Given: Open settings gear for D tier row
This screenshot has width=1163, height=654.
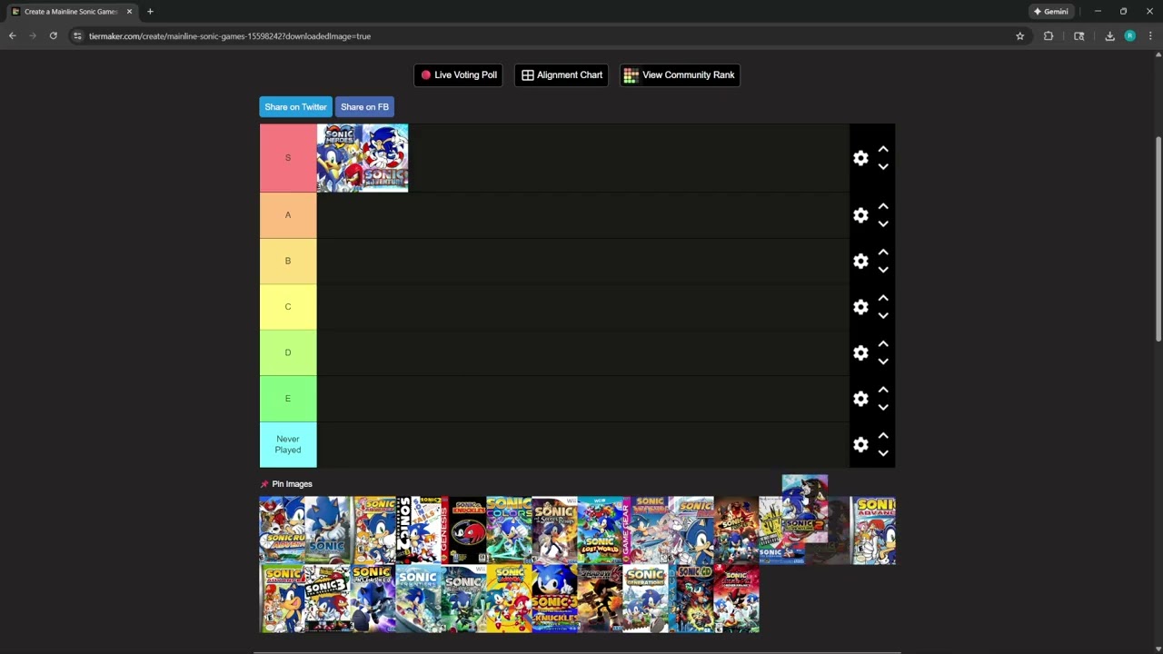Looking at the screenshot, I should [x=860, y=353].
